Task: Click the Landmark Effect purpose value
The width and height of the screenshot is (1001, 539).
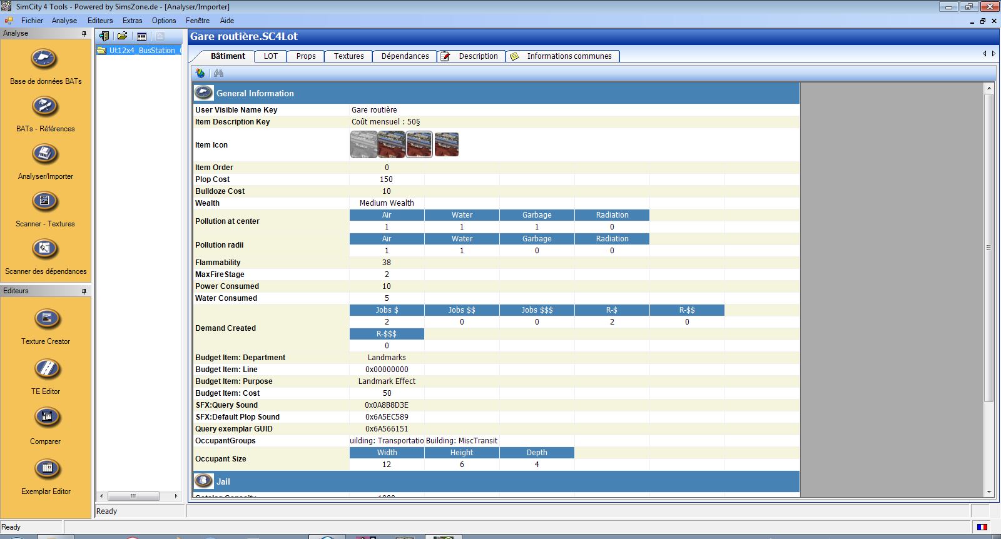Action: pos(387,381)
